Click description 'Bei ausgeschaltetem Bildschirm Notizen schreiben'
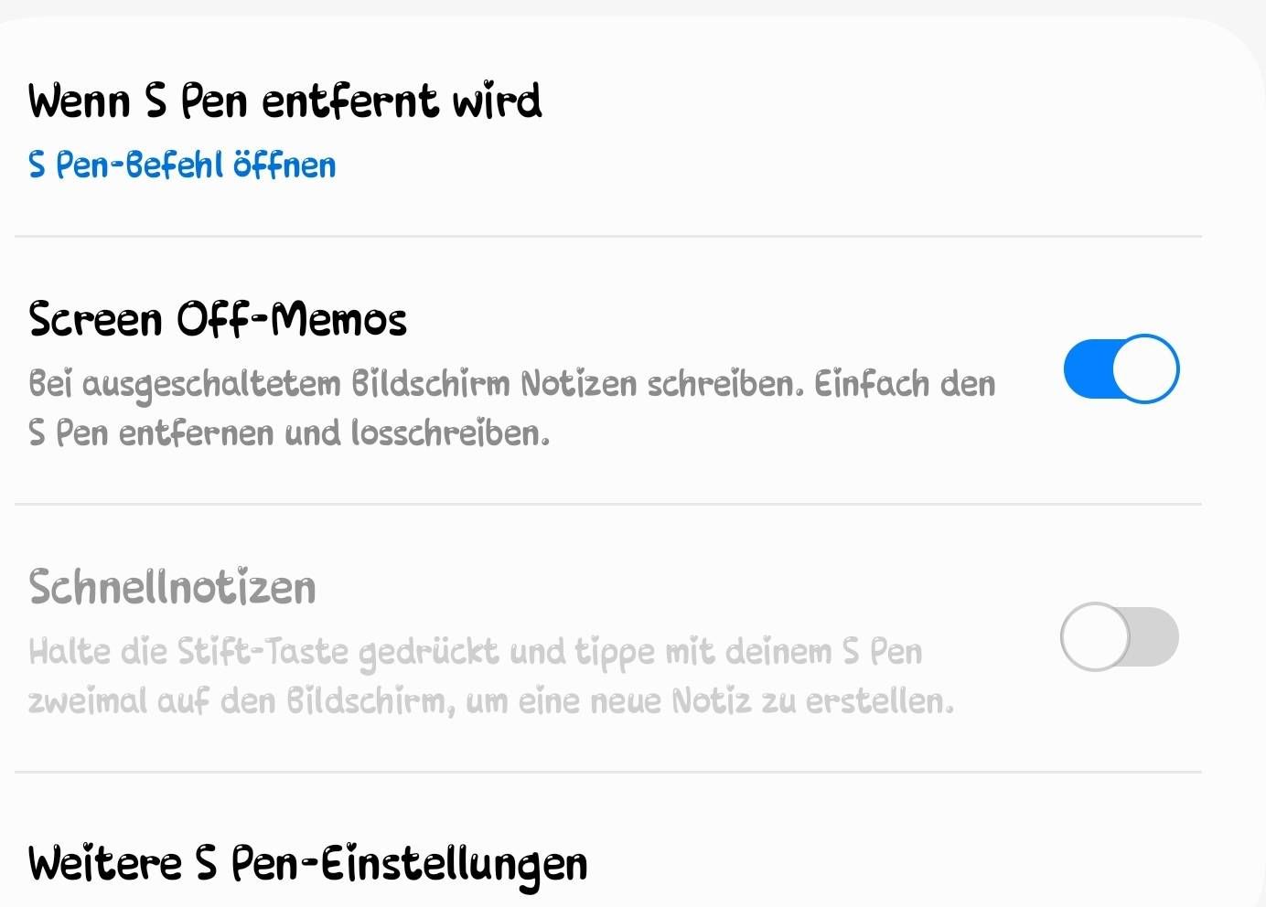This screenshot has height=907, width=1266. (416, 384)
